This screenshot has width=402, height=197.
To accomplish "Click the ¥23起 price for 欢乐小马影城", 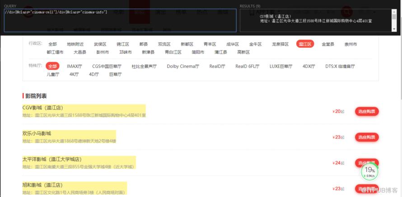I will [x=338, y=137].
